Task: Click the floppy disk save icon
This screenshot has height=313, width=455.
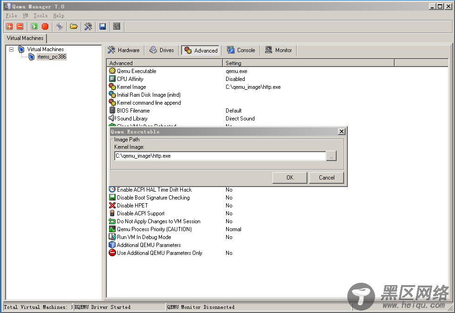Action: [103, 27]
